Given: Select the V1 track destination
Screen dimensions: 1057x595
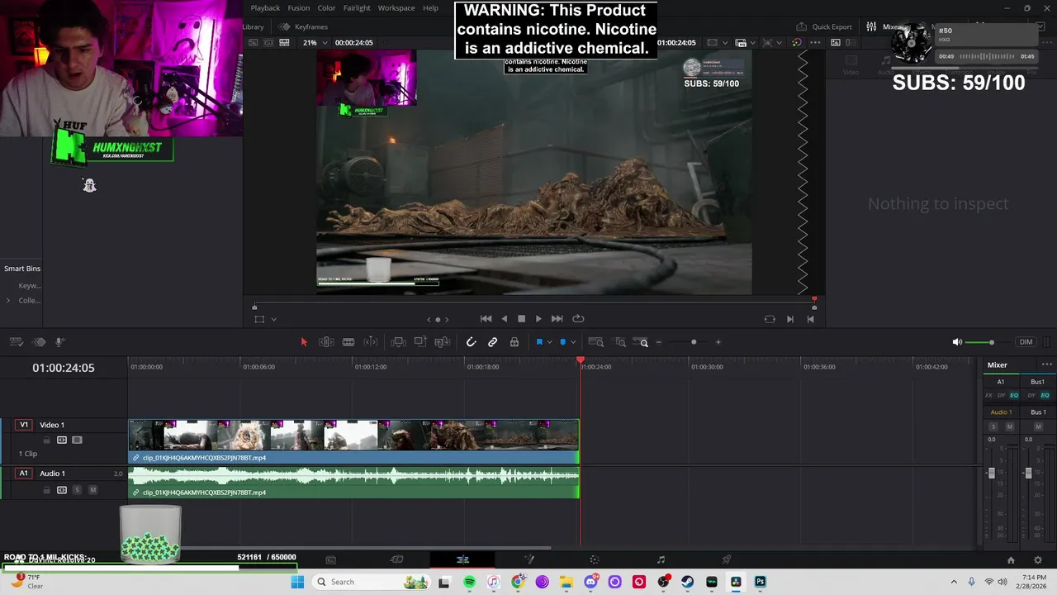Looking at the screenshot, I should point(24,425).
